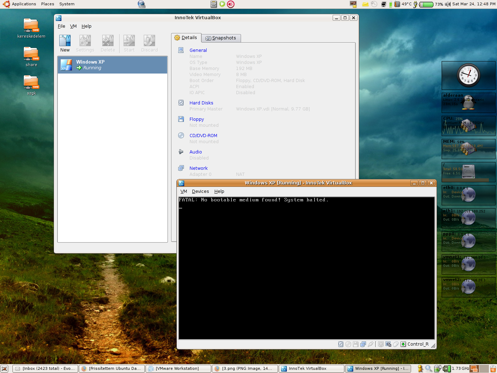
Task: Open the share SMB desktop icon
Action: [31, 56]
